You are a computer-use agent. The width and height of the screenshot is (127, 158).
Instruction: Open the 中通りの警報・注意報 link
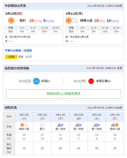click(18, 50)
